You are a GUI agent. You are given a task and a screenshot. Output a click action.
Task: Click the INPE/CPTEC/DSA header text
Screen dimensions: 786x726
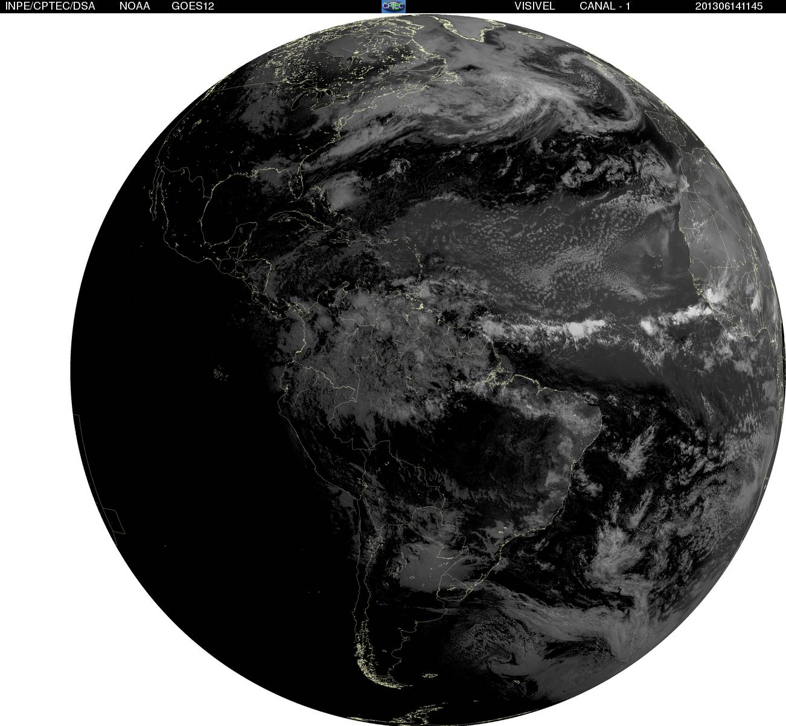(51, 6)
